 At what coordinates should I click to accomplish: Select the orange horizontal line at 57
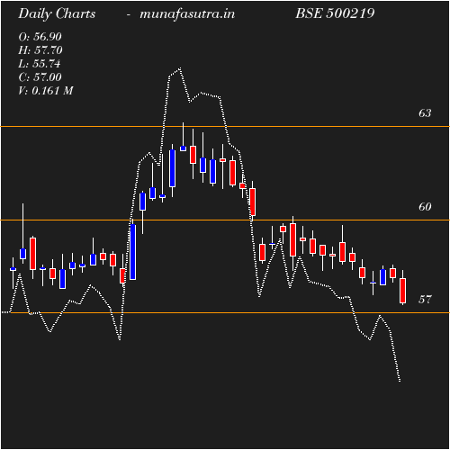[x=225, y=313]
